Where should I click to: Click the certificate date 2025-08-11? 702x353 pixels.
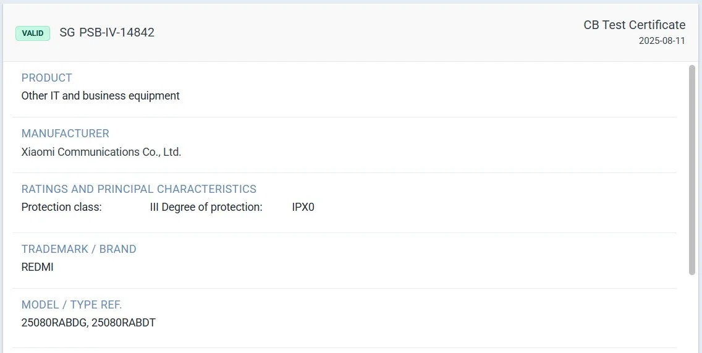[662, 41]
